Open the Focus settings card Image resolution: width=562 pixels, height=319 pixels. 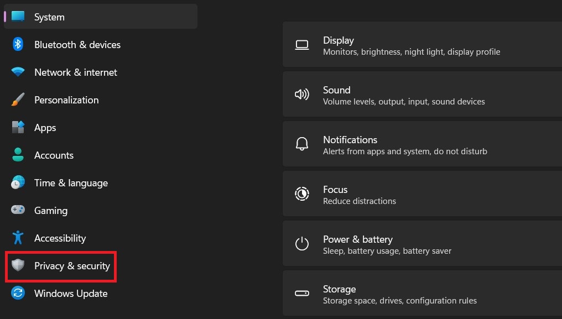point(421,194)
